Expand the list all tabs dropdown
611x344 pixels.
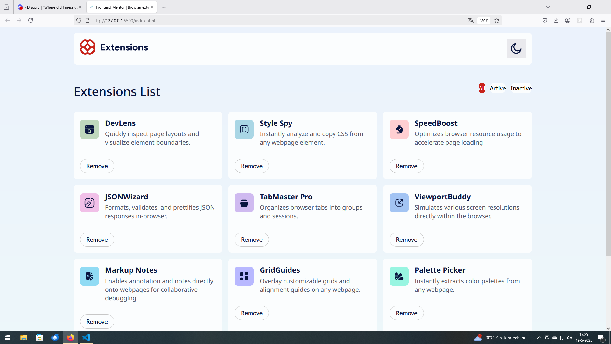[x=548, y=7]
